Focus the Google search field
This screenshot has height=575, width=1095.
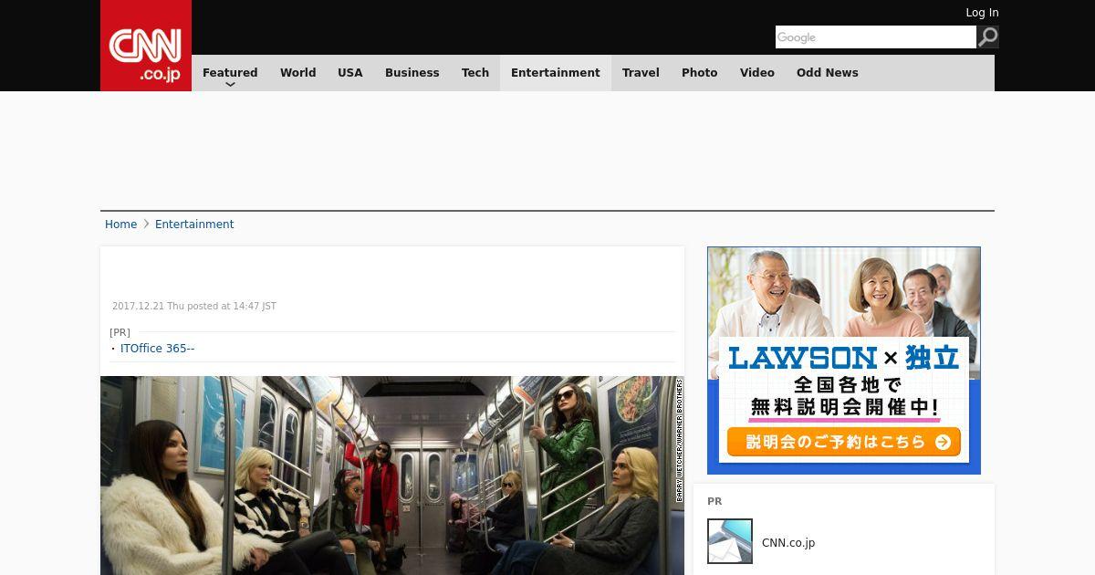coord(876,37)
